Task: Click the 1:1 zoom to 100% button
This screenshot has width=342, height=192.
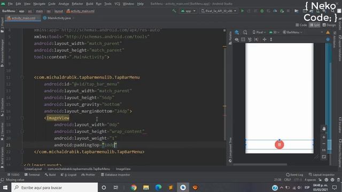Action: point(324,150)
